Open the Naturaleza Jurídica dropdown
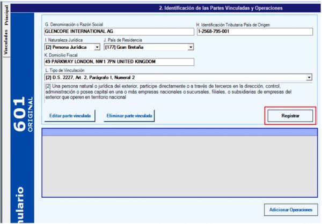The image size is (322, 224). click(x=97, y=47)
